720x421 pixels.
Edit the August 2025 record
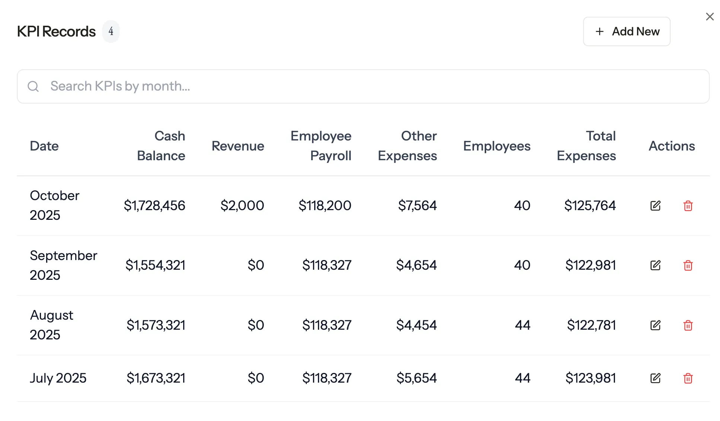click(x=655, y=325)
